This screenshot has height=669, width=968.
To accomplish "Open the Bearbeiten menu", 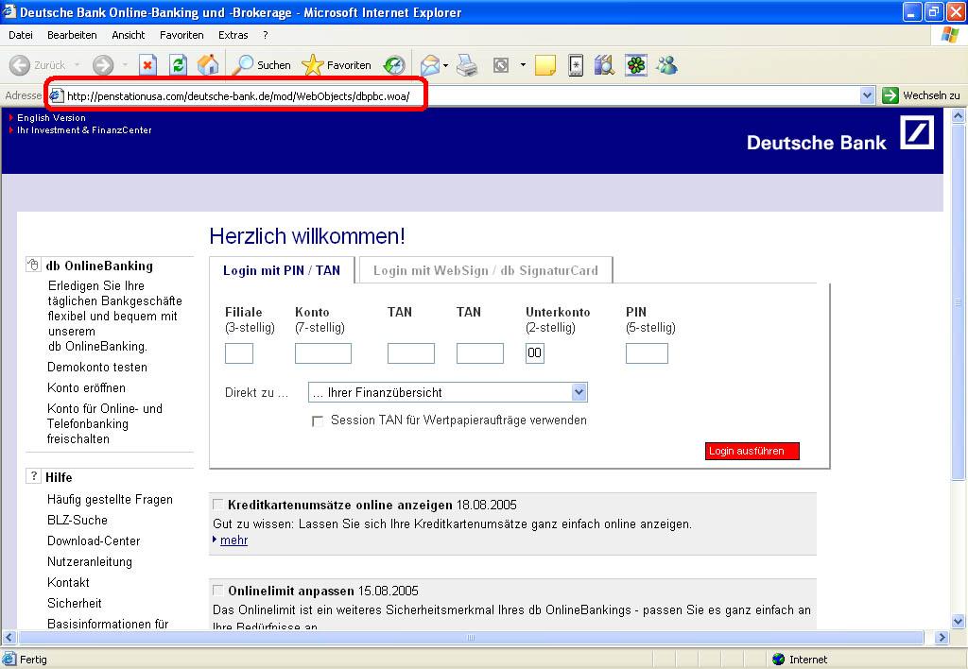I will pyautogui.click(x=72, y=35).
